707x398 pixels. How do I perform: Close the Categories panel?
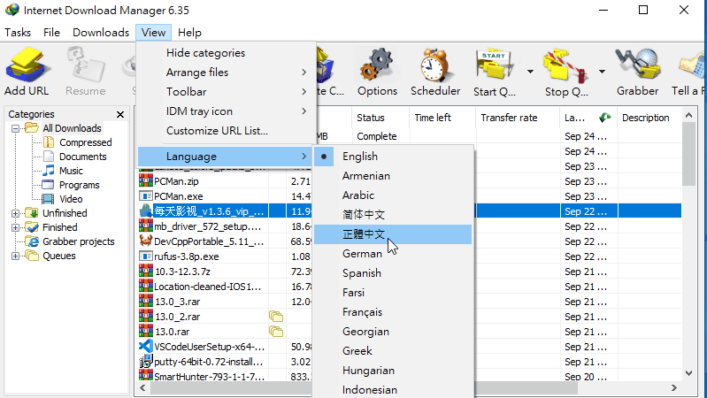tap(120, 114)
